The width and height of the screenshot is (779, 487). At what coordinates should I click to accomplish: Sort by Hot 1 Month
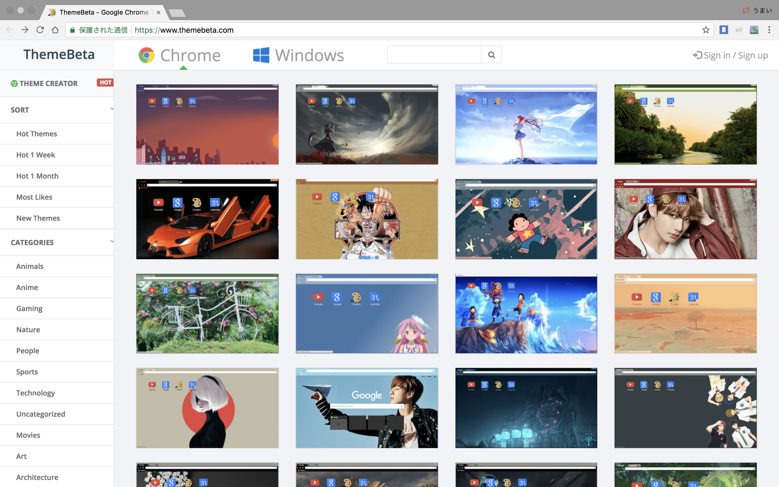[37, 176]
